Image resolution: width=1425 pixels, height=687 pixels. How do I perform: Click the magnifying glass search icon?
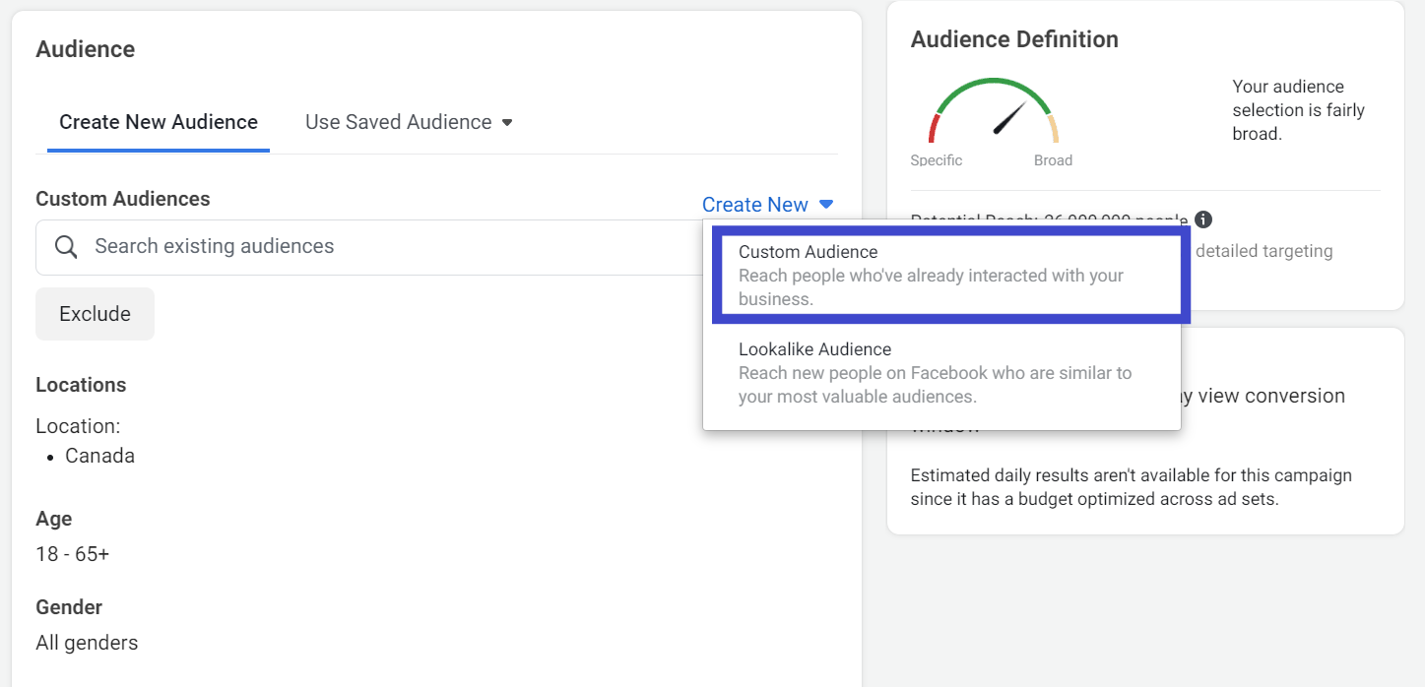66,247
